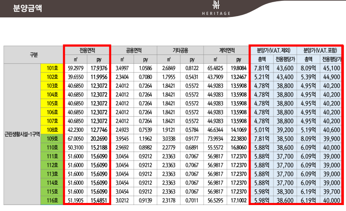Image resolution: width=346 pixels, height=211 pixels.
Task: Click the 17.9376 pyeong cell
Action: (99, 68)
